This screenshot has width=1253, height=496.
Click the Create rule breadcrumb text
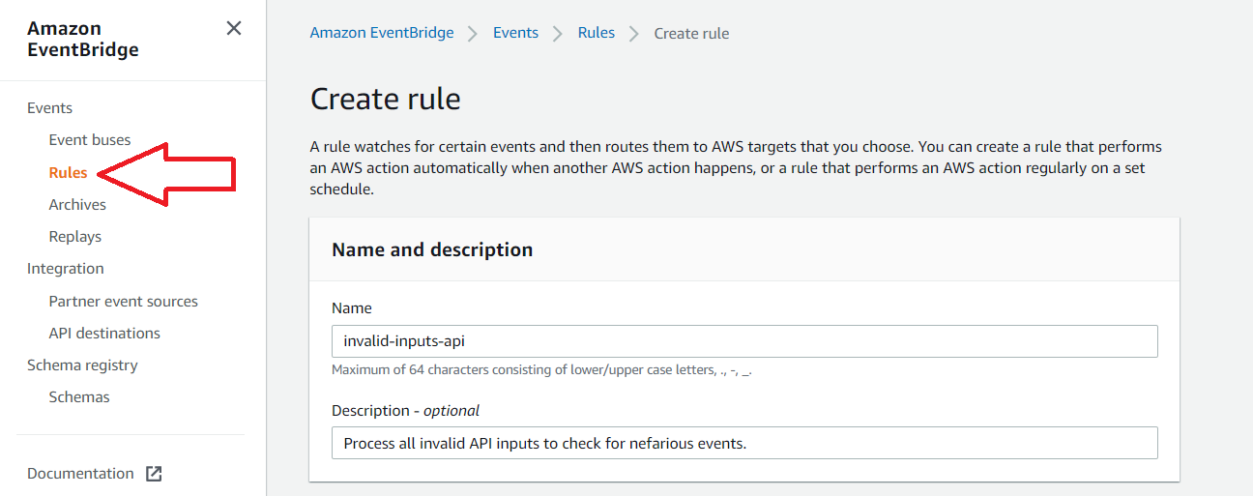tap(691, 33)
